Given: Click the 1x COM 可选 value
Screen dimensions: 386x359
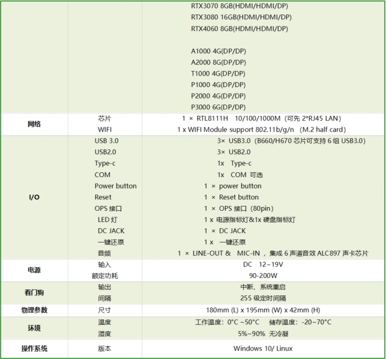Looking at the screenshot, I should [x=240, y=175].
